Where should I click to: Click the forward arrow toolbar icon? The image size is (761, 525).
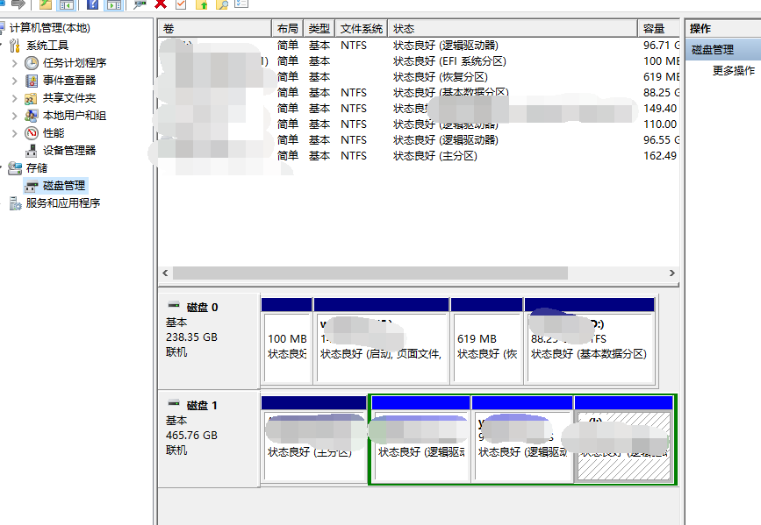click(x=18, y=4)
